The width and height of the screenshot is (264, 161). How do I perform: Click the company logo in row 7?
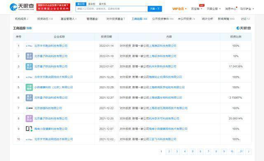[x=29, y=108]
